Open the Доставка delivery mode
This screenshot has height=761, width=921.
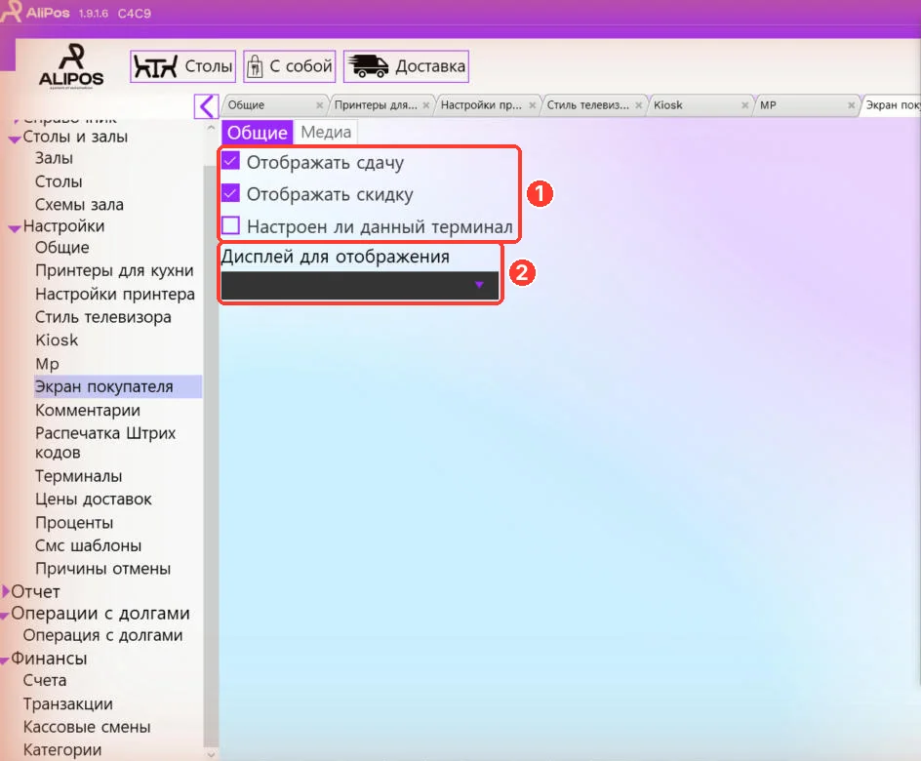406,66
